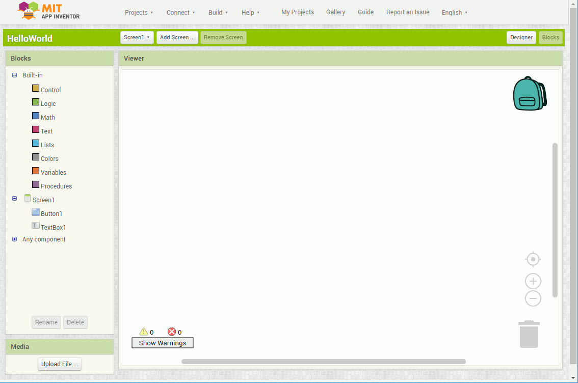578x383 pixels.
Task: Open the Build menu
Action: click(218, 12)
